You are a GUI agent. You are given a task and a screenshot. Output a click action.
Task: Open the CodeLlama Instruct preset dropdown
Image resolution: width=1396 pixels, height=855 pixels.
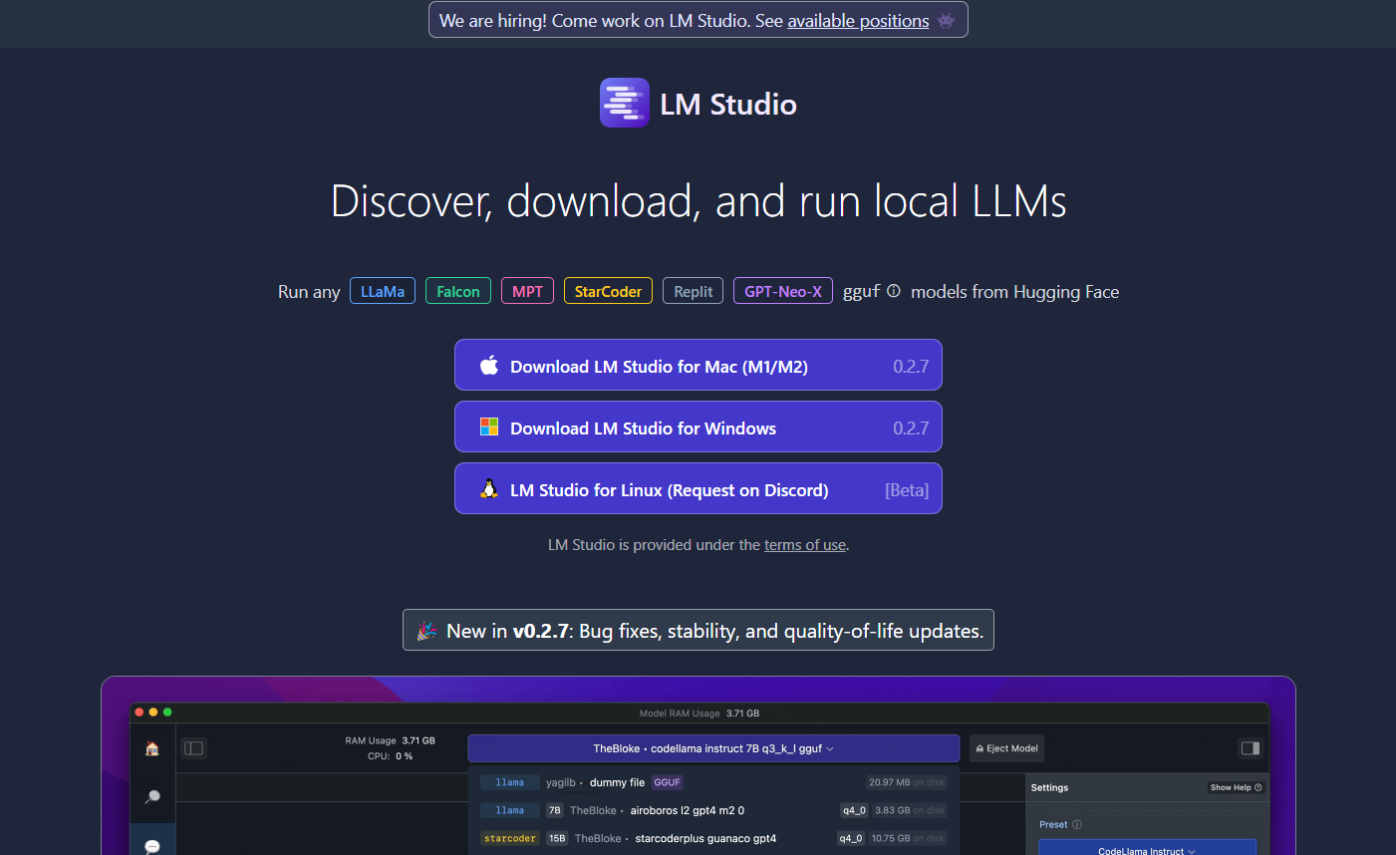1147,849
